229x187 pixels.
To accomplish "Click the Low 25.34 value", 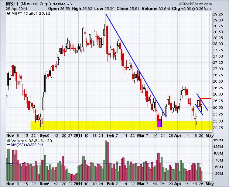I will 105,9.
